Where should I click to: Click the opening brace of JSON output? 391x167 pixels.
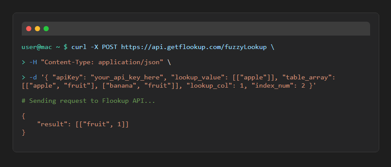[24, 116]
